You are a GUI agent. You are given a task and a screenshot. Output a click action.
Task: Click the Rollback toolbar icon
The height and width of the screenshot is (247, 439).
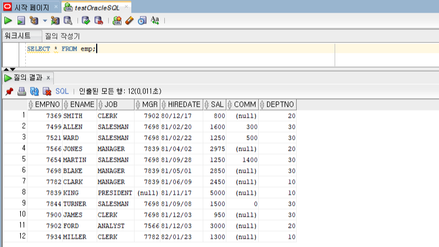point(98,20)
